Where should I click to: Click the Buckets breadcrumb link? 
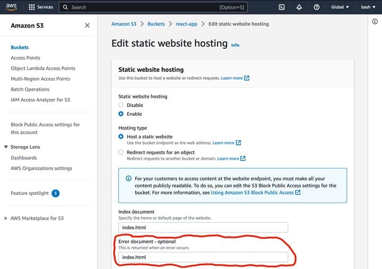(156, 24)
